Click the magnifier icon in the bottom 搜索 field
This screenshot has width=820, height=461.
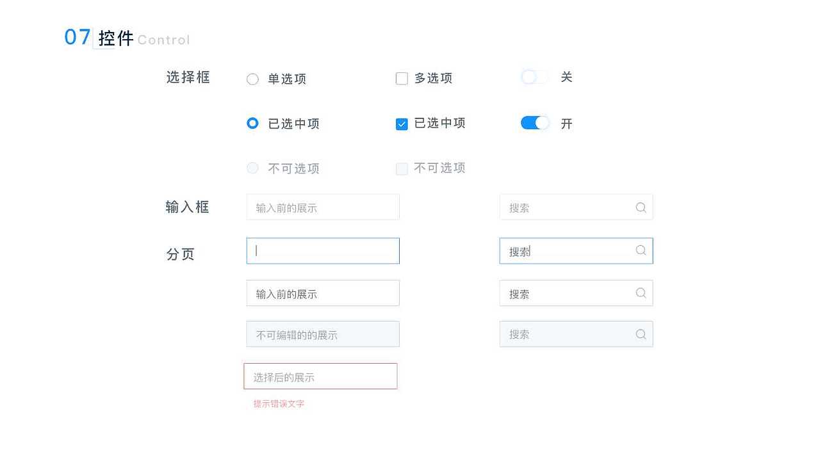pos(641,334)
